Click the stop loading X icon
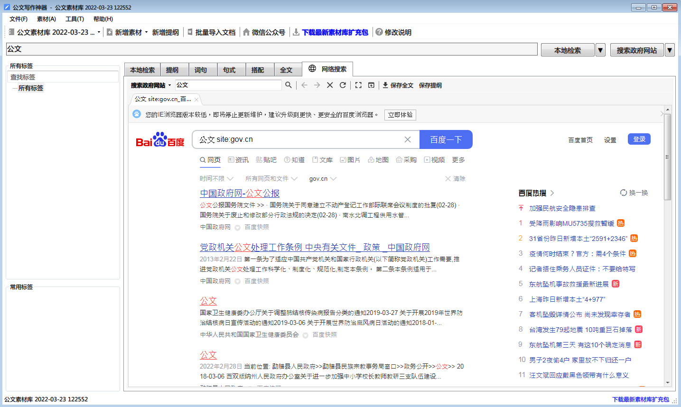The image size is (681, 407). (330, 85)
